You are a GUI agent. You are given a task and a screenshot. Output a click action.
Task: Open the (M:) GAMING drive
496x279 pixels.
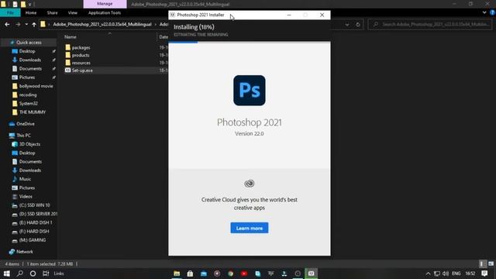[33, 240]
